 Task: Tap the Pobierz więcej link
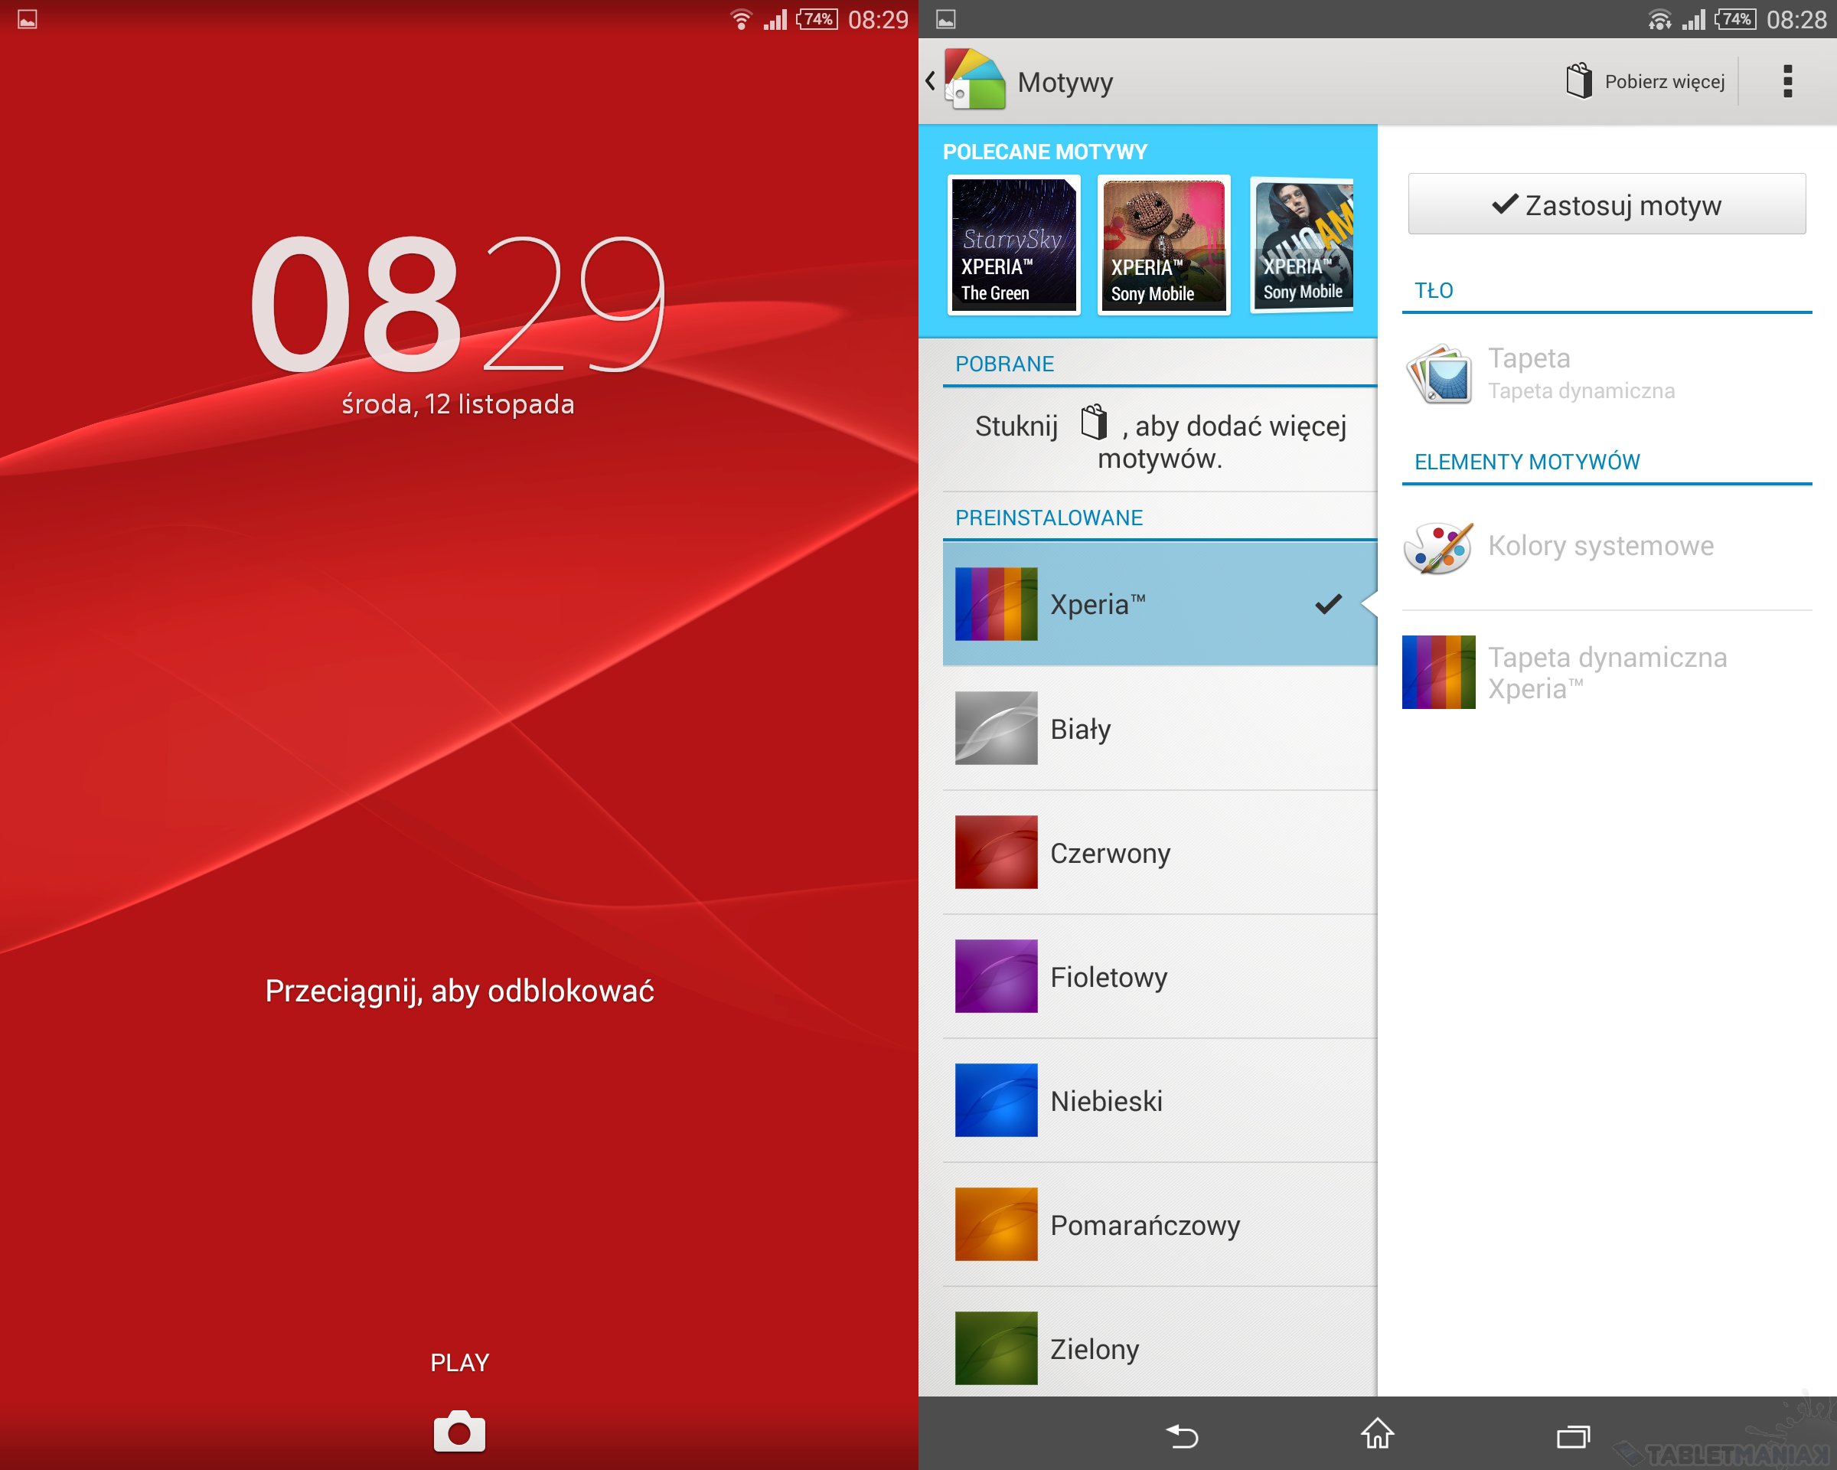coord(1664,82)
